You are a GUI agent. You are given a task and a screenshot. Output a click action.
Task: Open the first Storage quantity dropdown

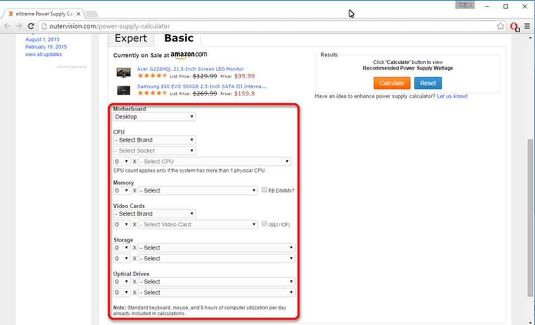[121, 248]
